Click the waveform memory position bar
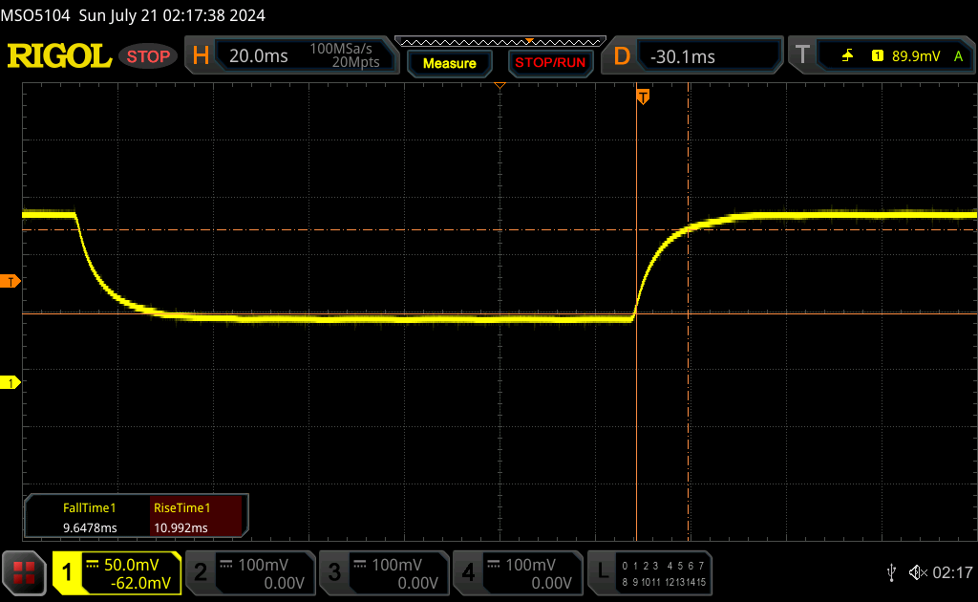978x602 pixels. coord(500,42)
